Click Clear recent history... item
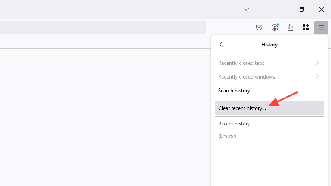 pos(242,108)
